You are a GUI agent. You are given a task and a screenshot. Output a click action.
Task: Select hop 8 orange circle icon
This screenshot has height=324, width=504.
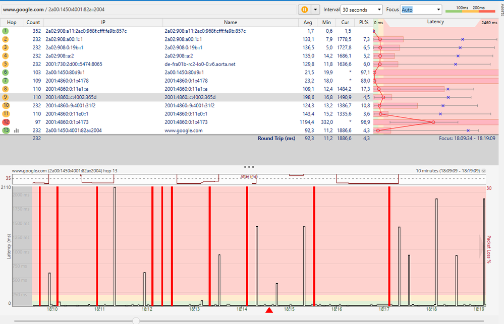pos(6,89)
